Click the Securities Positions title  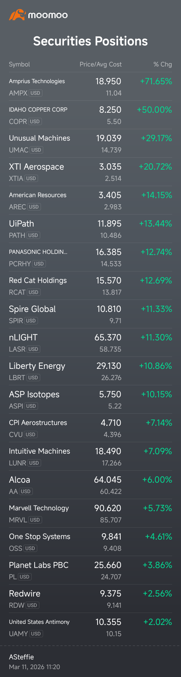90,41
